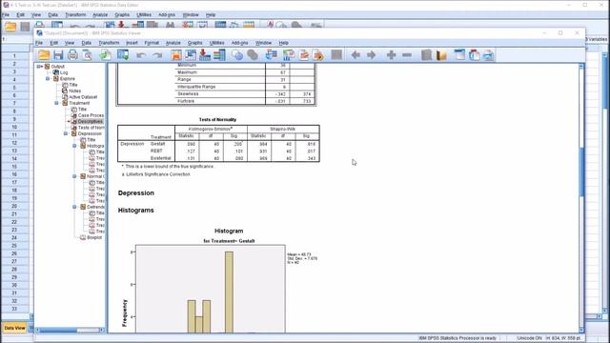The height and width of the screenshot is (343, 610).
Task: Click the Kolmogorov-Smirnov column header
Action: point(211,129)
